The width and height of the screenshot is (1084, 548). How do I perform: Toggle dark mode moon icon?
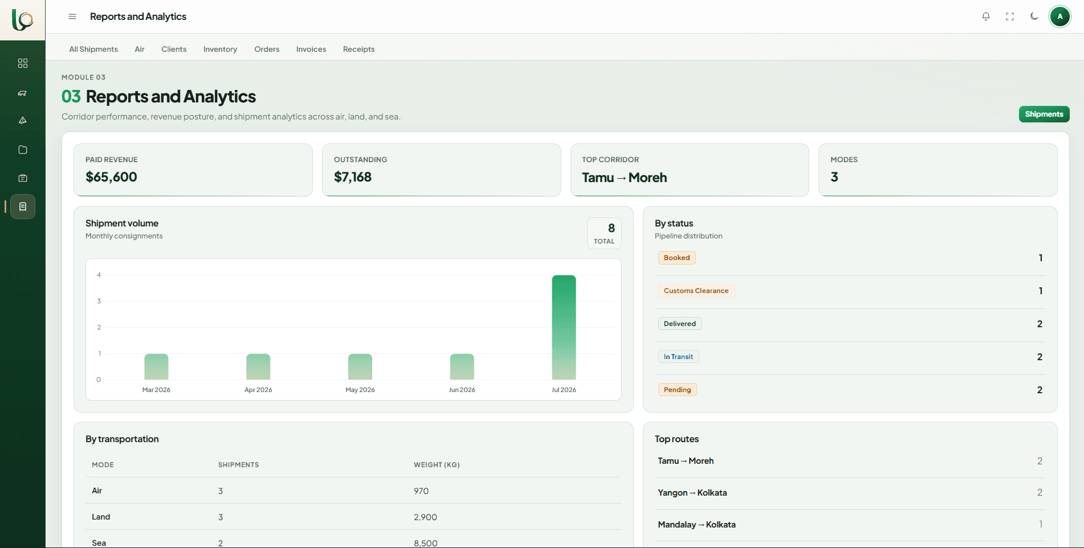pyautogui.click(x=1034, y=17)
